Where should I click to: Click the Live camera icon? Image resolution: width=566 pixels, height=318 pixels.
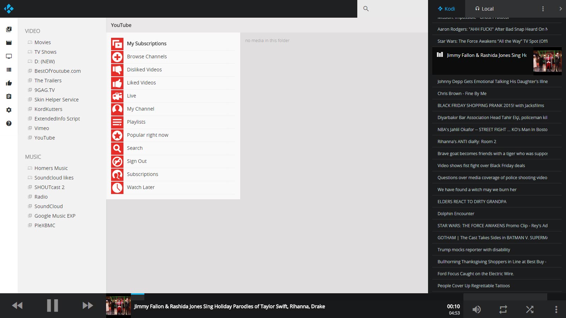[117, 96]
